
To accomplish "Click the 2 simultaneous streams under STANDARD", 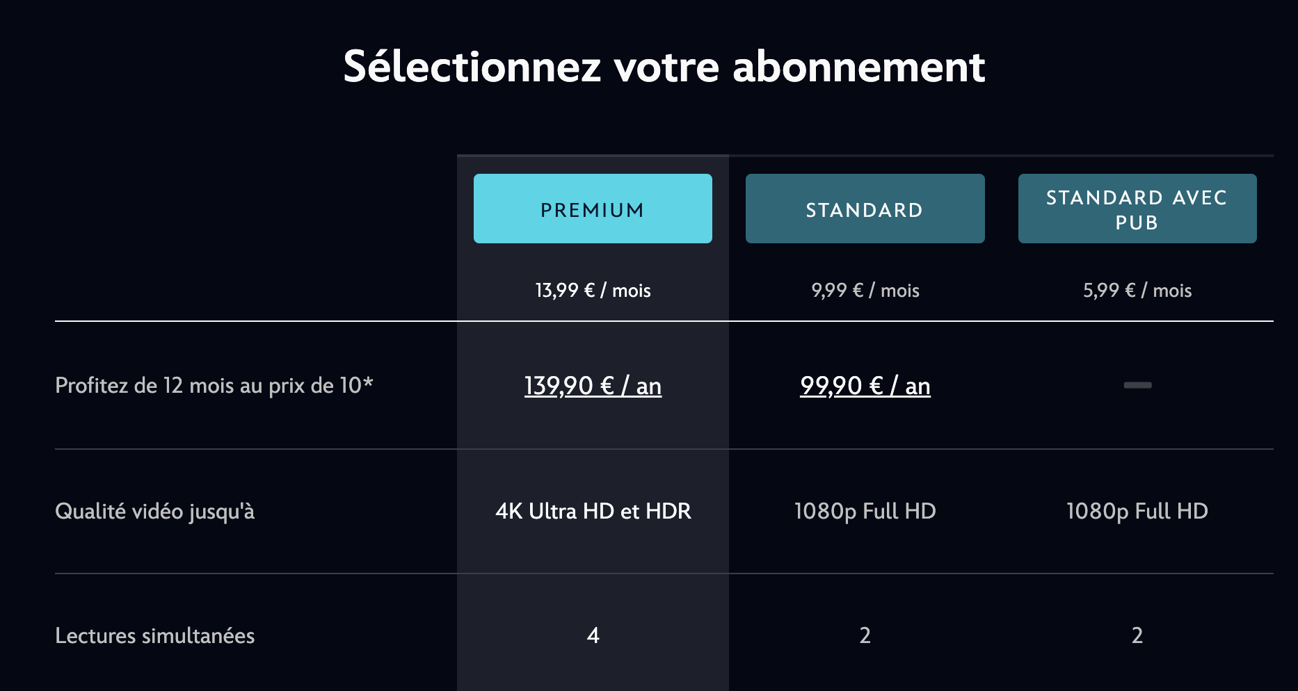I will coord(865,635).
